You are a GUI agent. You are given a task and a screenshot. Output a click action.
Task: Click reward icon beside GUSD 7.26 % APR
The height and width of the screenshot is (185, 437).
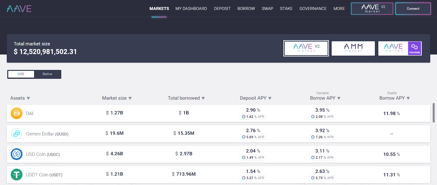(x=313, y=137)
